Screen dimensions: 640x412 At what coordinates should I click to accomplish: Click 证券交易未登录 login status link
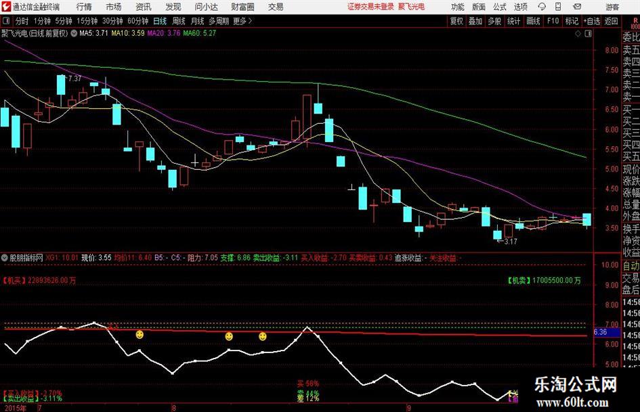370,7
